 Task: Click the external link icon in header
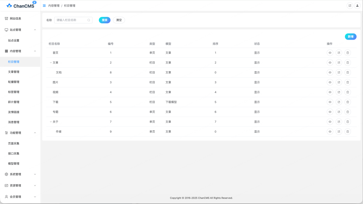click(350, 6)
